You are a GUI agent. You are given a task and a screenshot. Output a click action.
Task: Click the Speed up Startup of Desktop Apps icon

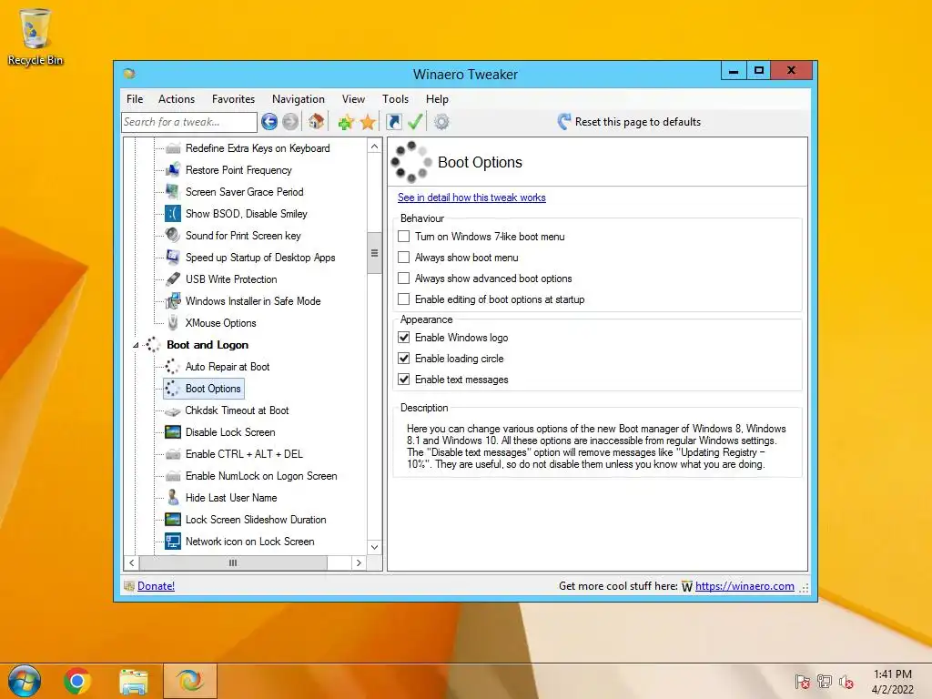pyautogui.click(x=173, y=258)
